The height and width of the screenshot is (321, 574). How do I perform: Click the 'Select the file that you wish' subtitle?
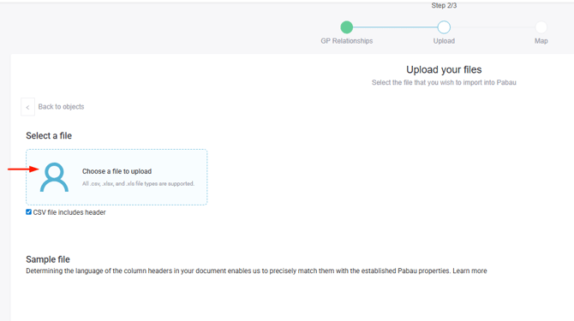[x=444, y=83]
